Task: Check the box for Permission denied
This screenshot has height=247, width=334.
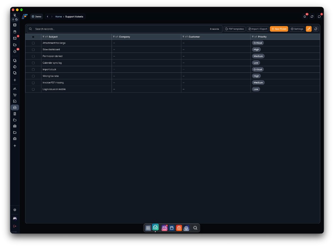Action: point(33,56)
